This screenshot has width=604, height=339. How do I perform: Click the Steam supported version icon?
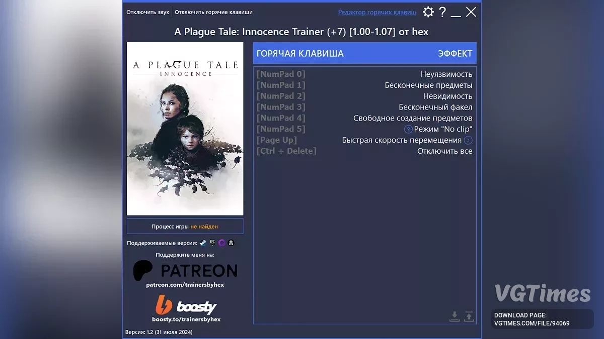pos(202,243)
